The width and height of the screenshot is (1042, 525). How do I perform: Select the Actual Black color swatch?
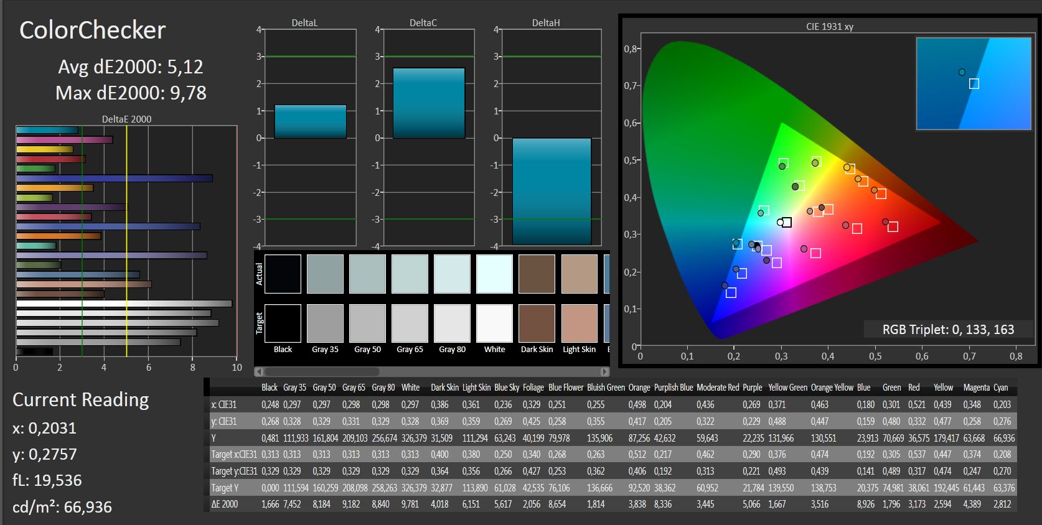(x=283, y=274)
